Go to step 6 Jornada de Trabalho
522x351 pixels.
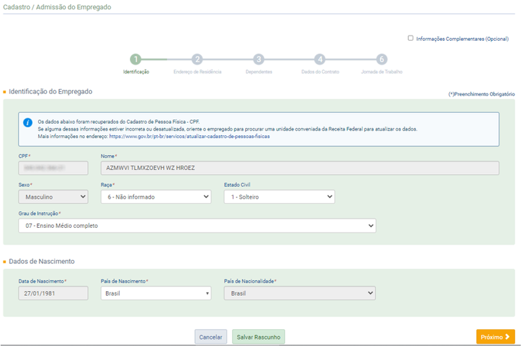point(381,60)
